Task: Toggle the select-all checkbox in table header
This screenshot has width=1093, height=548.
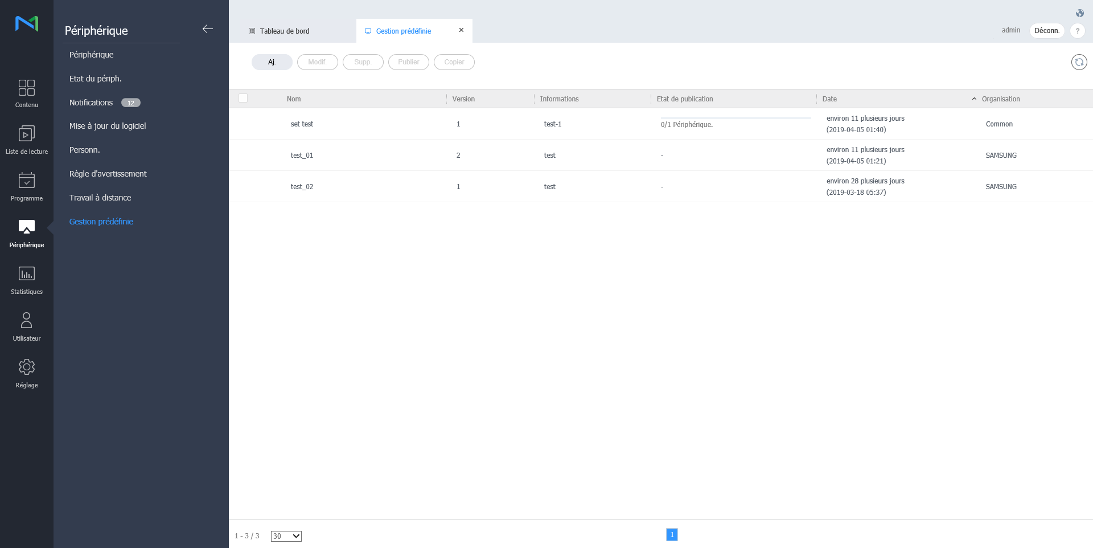Action: [x=243, y=98]
